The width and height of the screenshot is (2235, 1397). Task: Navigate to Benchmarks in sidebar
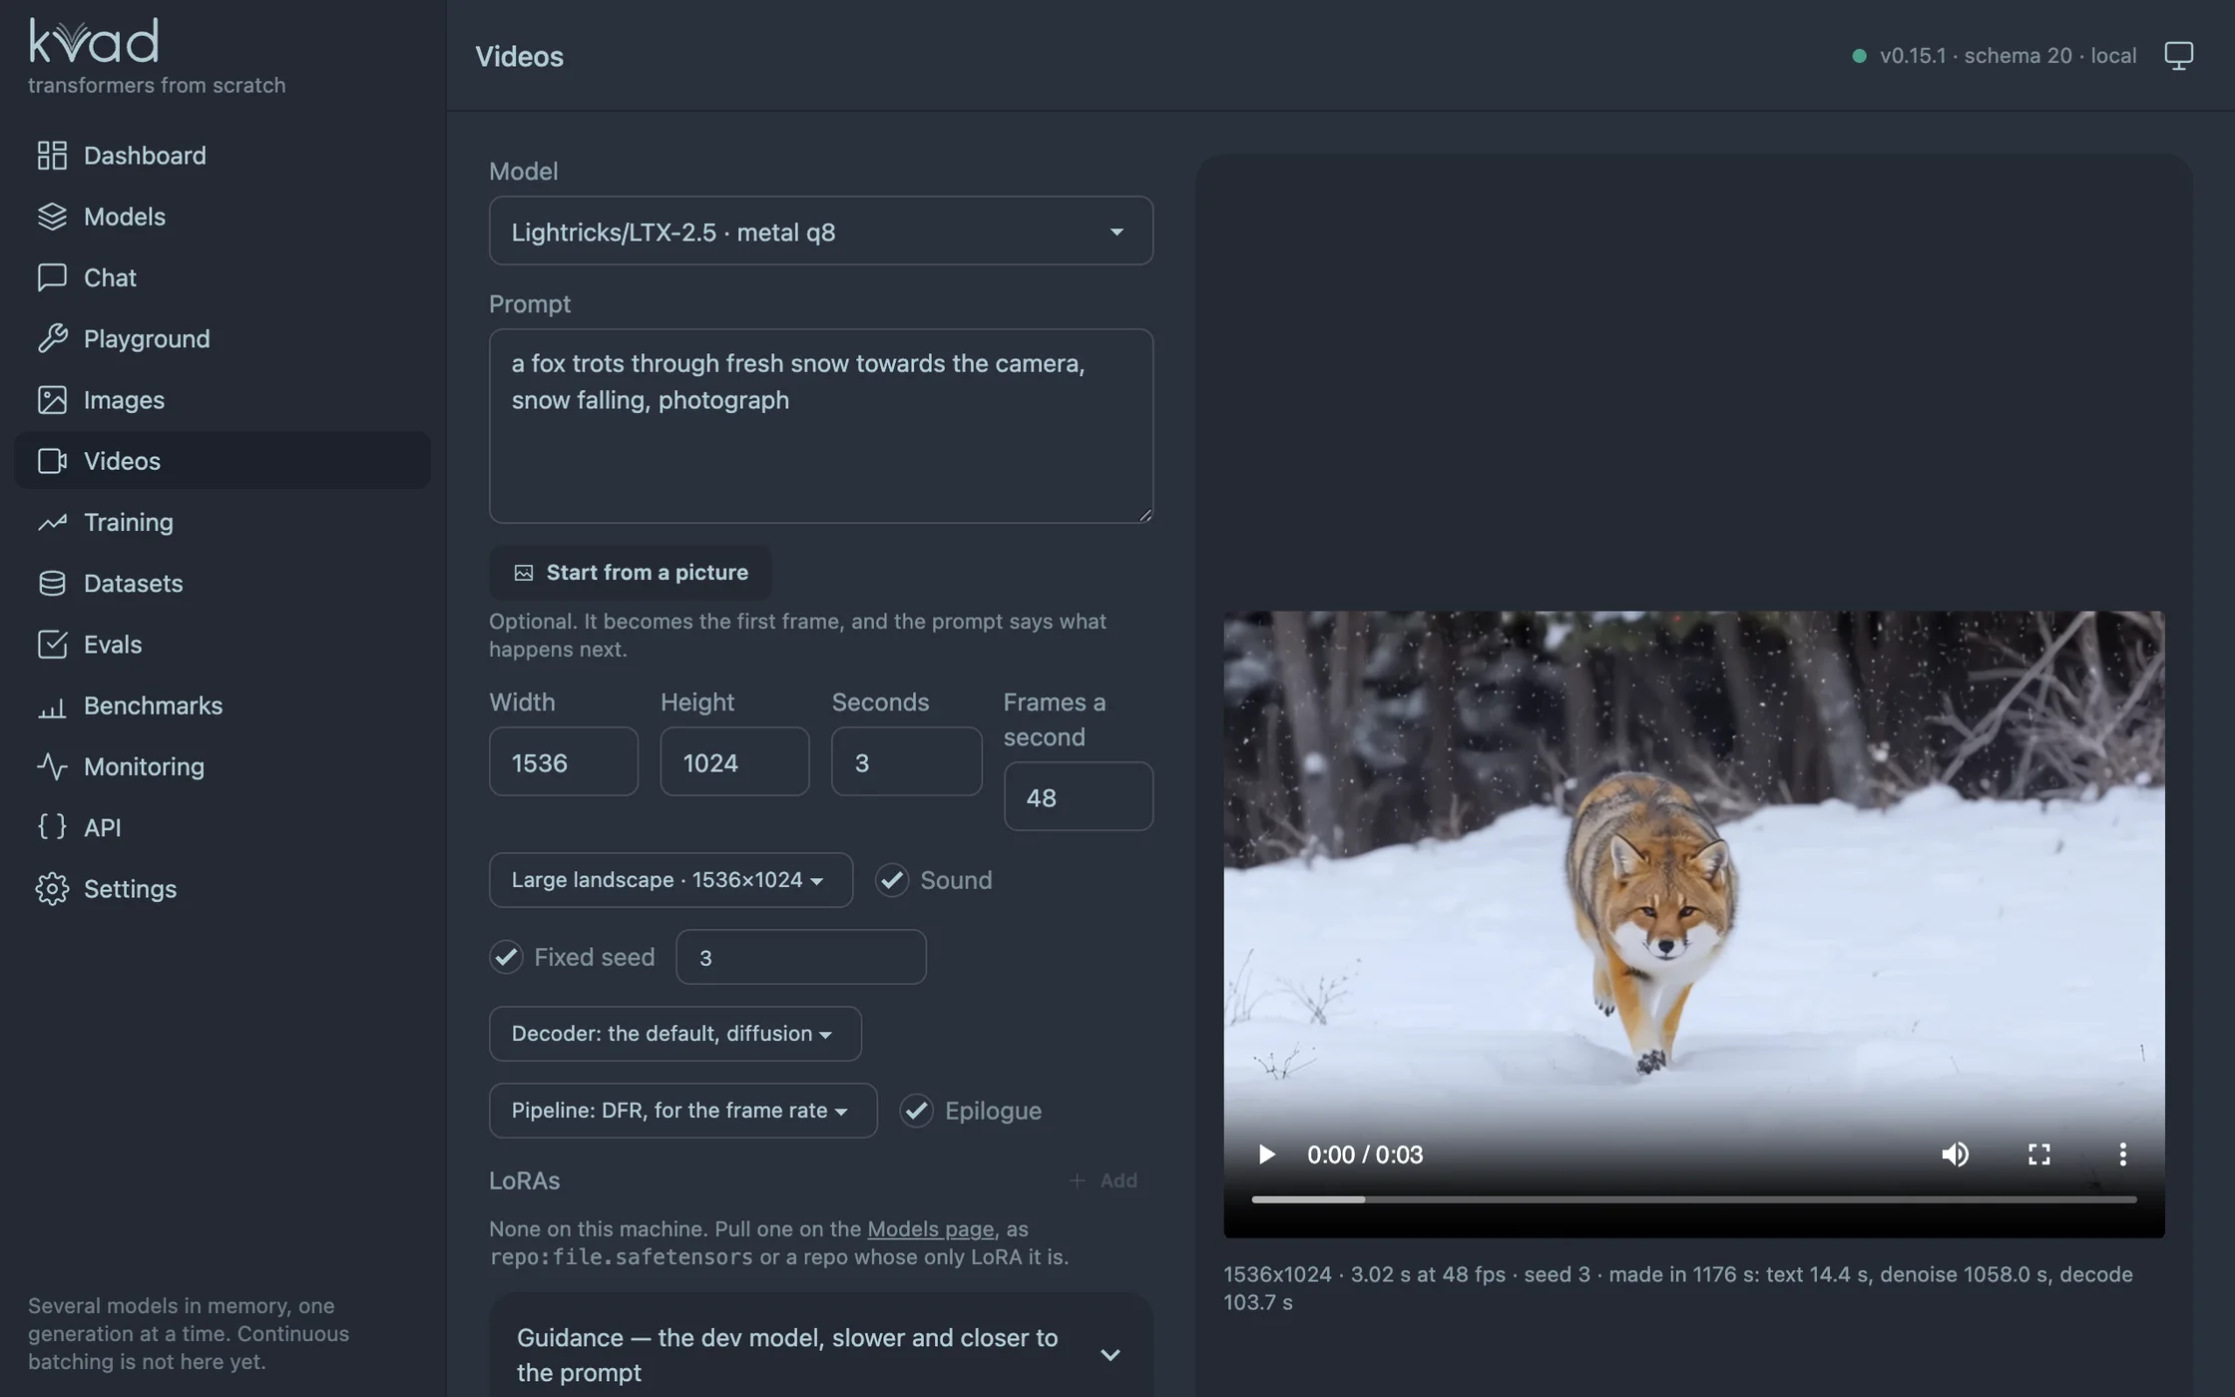click(223, 705)
